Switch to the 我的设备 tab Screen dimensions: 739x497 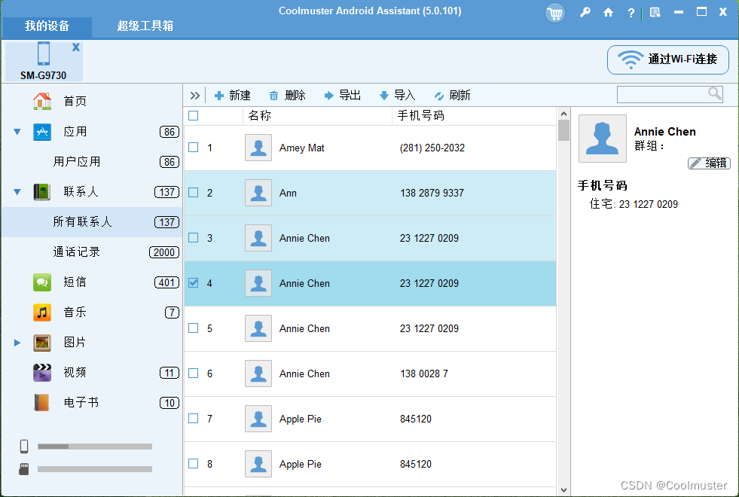47,26
